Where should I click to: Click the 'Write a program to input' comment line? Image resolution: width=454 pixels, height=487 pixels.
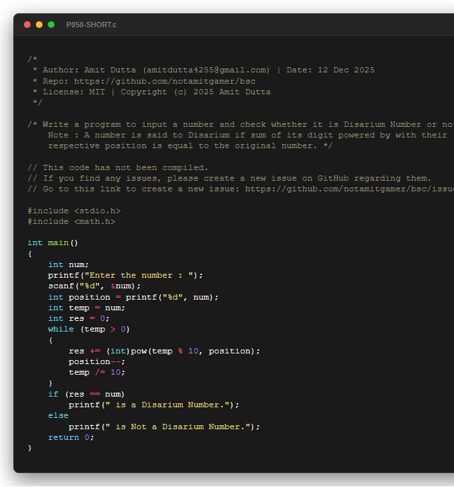(x=241, y=124)
